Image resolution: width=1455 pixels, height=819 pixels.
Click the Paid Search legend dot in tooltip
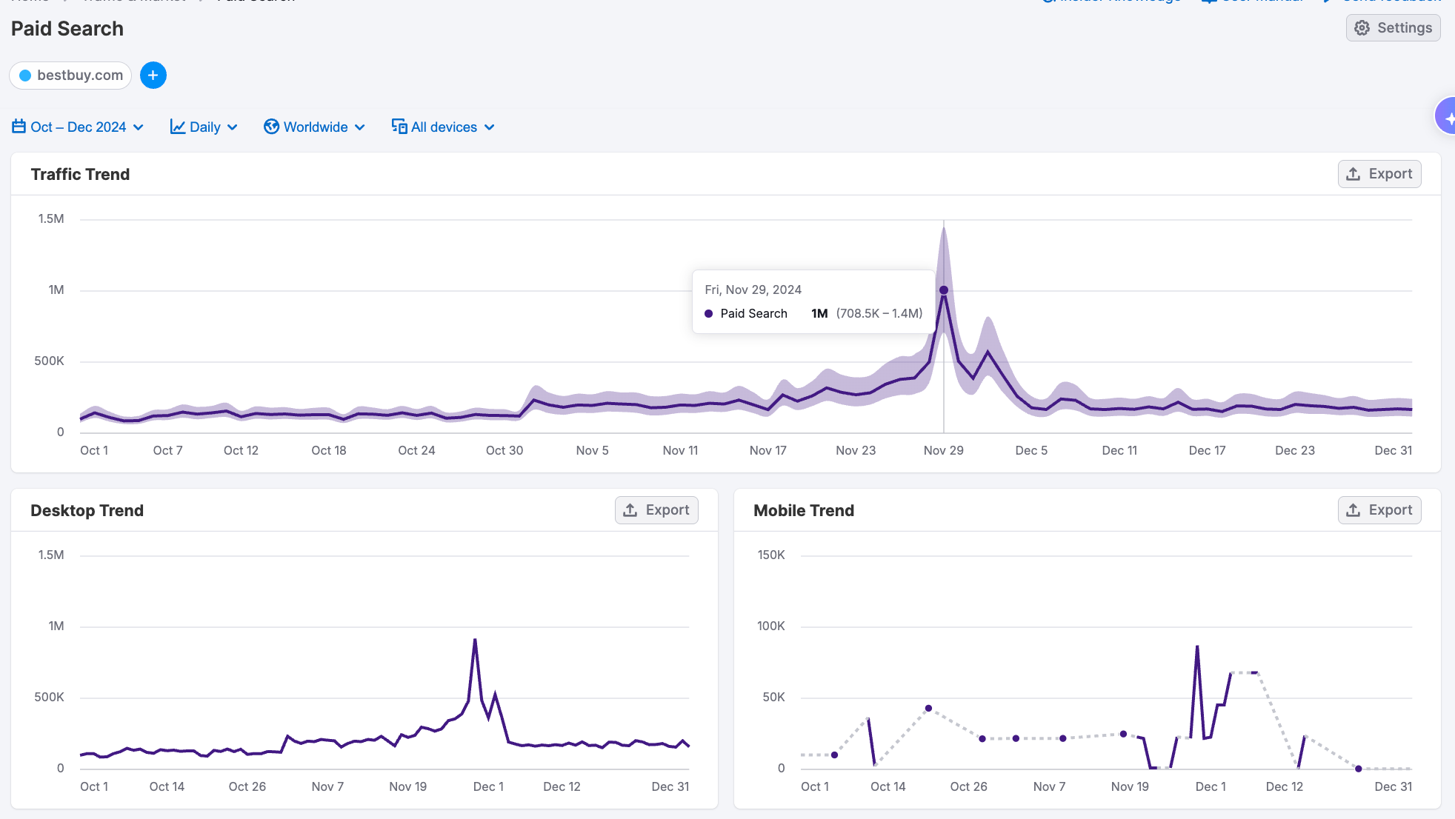click(709, 314)
